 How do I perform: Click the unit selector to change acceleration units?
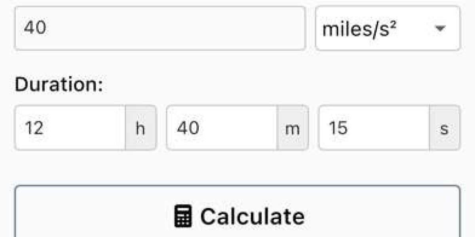click(388, 28)
